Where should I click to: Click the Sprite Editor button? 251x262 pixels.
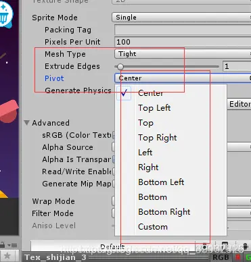(239, 104)
